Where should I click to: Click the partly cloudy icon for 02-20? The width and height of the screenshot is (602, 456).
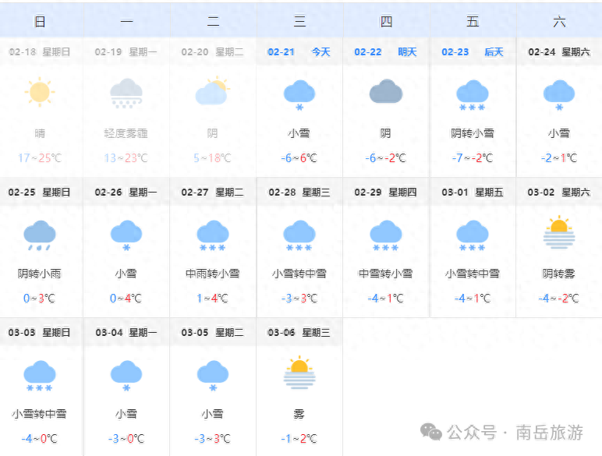[213, 90]
